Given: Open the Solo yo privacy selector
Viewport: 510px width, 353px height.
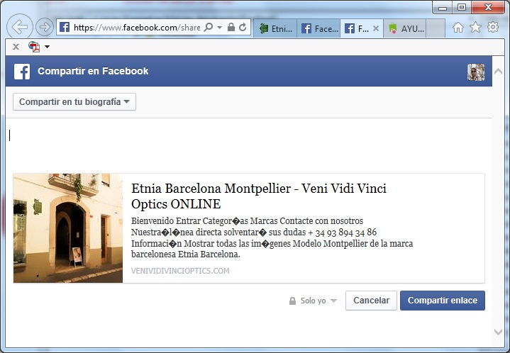Looking at the screenshot, I should coord(313,301).
